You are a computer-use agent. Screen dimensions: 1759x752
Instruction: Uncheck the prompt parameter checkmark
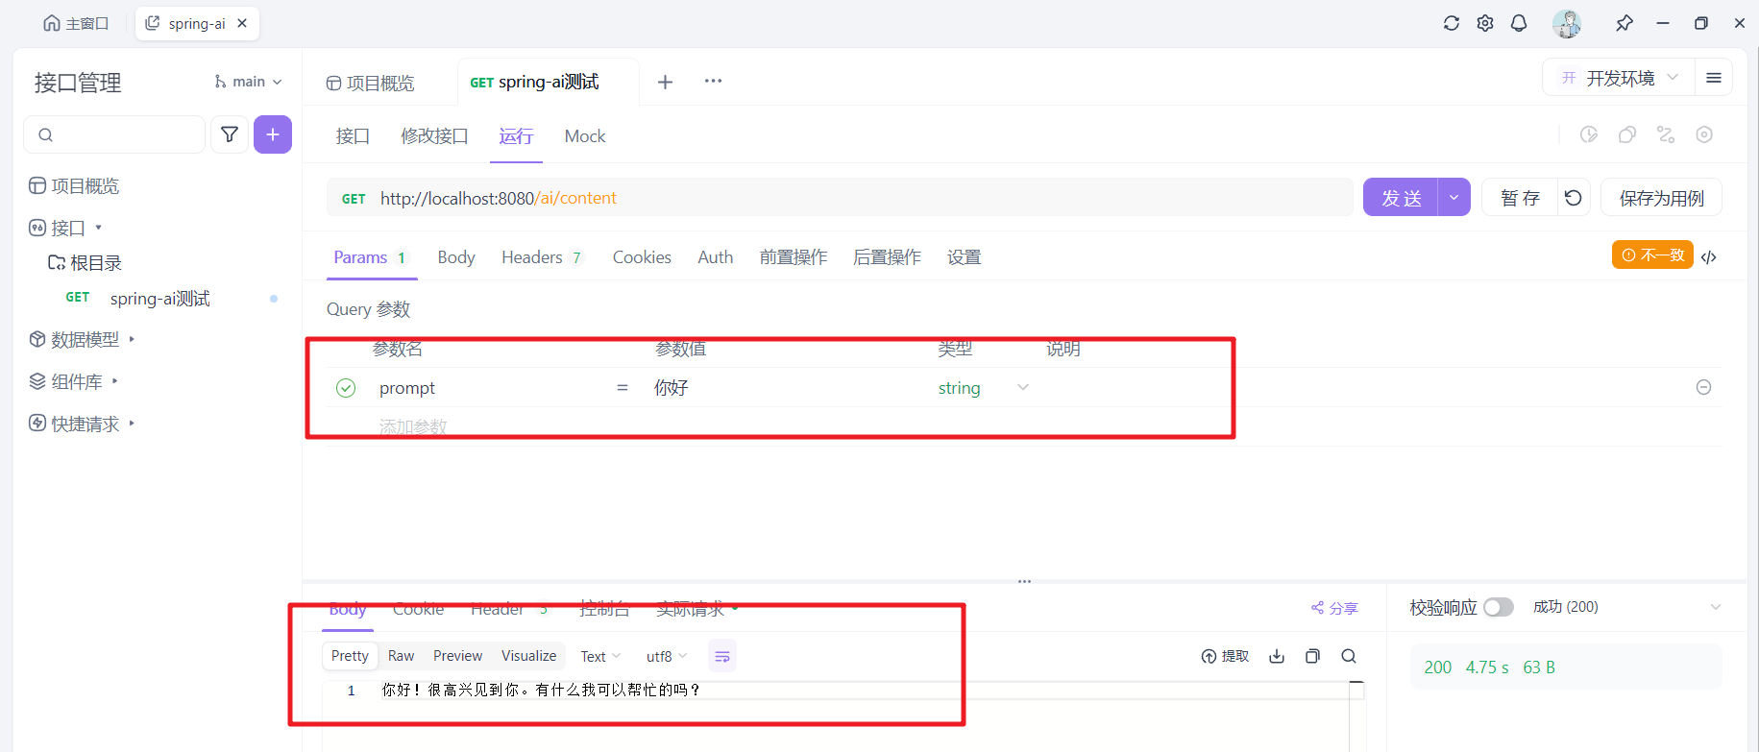click(x=346, y=388)
